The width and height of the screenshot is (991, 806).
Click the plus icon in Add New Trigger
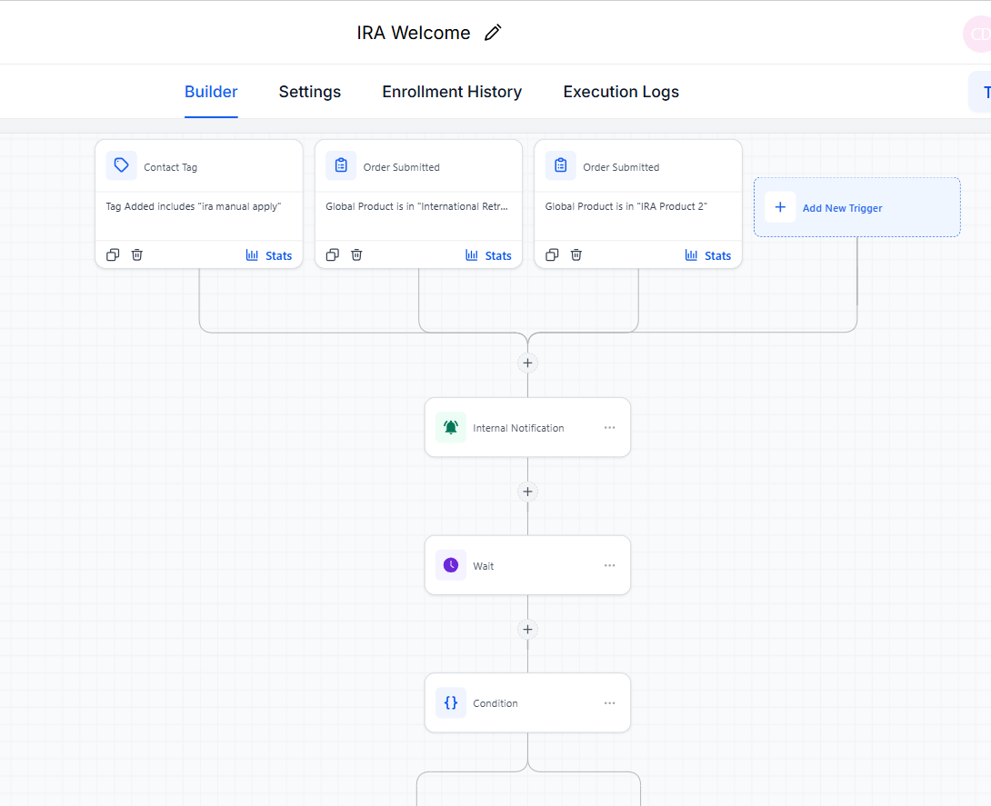(x=781, y=207)
